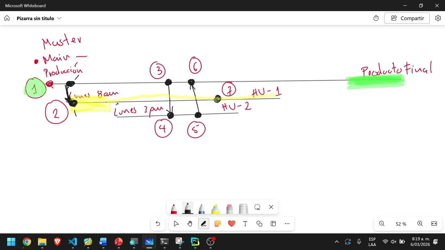Click the 52 % zoom level
This screenshot has width=445, height=250.
401,224
